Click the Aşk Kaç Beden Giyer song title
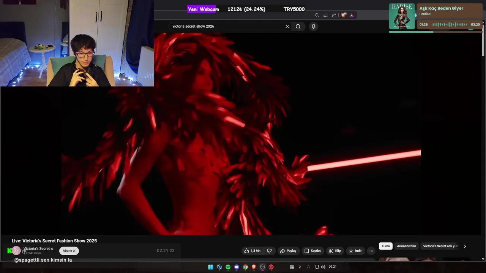486x273 pixels. pyautogui.click(x=441, y=8)
